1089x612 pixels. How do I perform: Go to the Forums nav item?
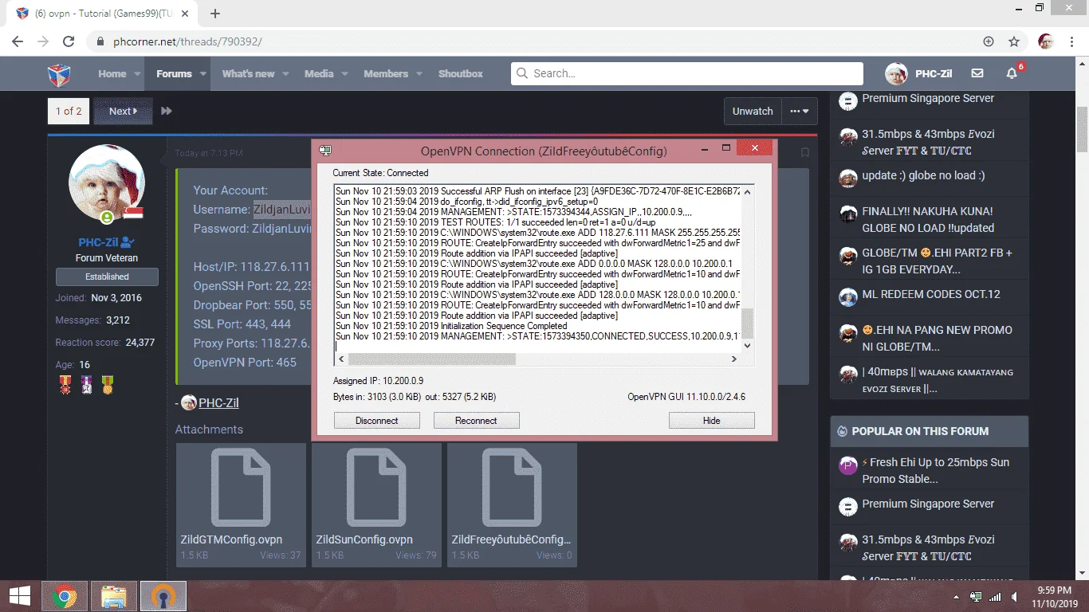coord(174,74)
